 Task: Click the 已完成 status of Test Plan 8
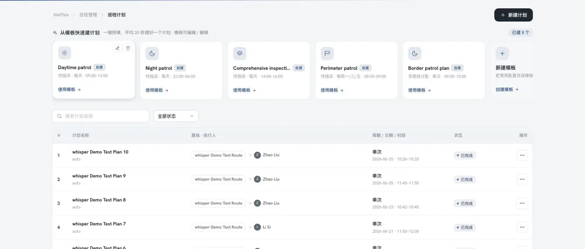point(465,203)
